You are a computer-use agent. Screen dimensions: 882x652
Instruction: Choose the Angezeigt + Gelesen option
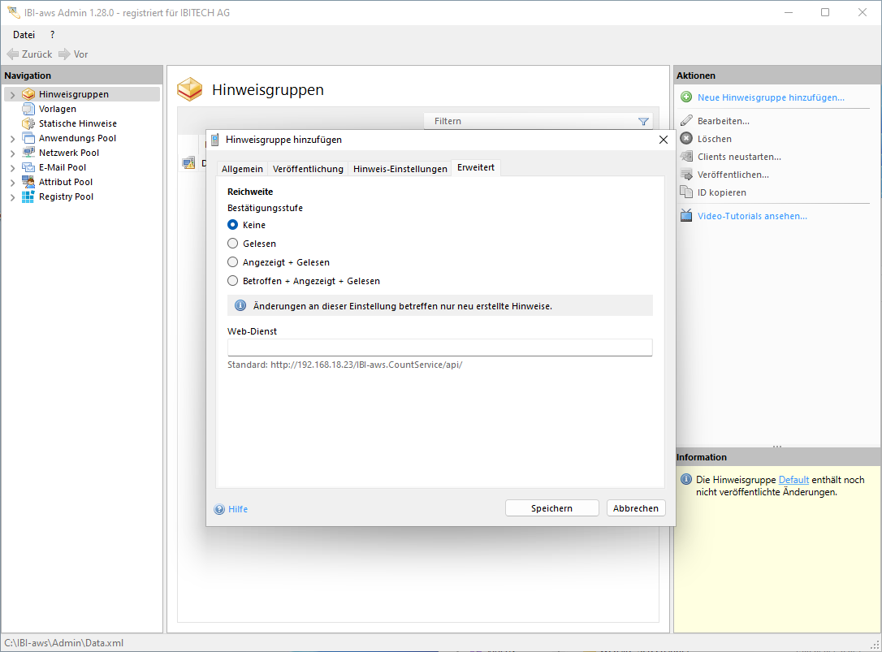[233, 262]
